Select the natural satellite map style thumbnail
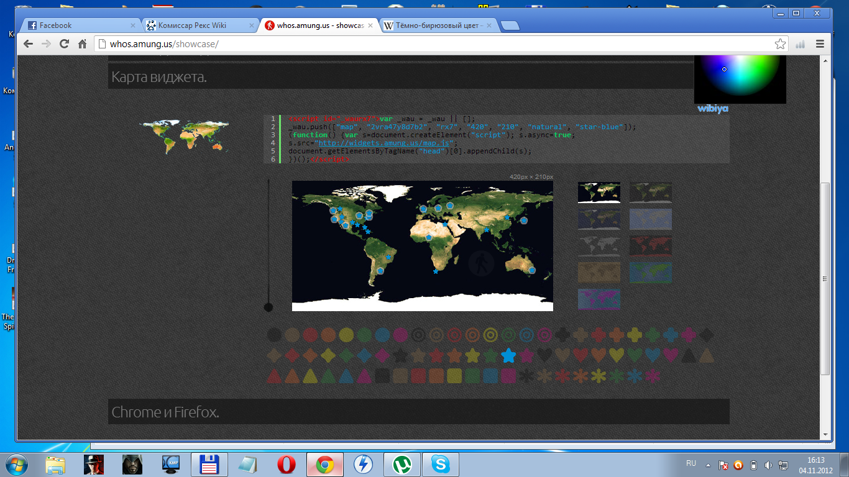This screenshot has height=477, width=849. pyautogui.click(x=599, y=193)
